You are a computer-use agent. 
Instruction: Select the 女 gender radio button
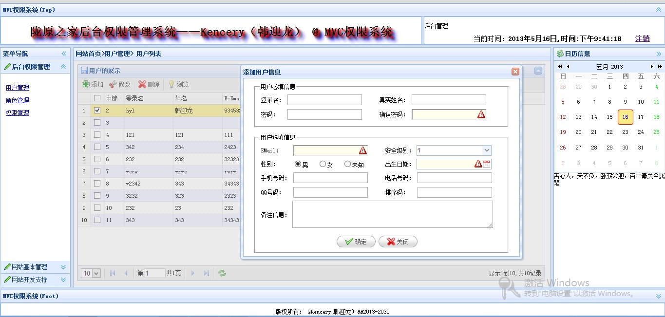coord(323,164)
